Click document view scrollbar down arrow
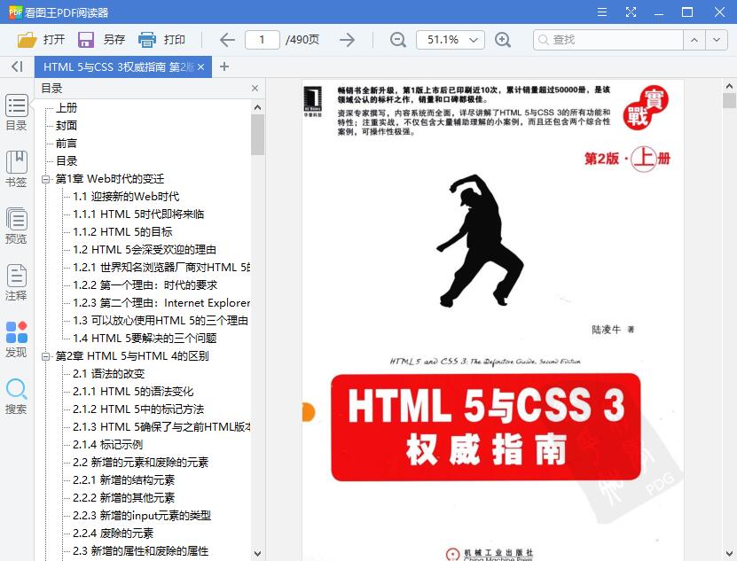 (729, 554)
